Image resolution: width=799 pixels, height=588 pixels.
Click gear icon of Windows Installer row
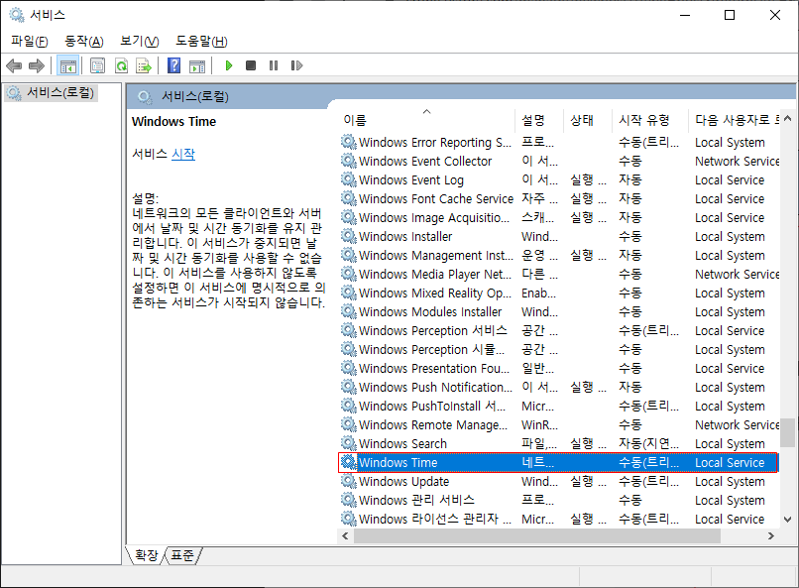pyautogui.click(x=349, y=236)
